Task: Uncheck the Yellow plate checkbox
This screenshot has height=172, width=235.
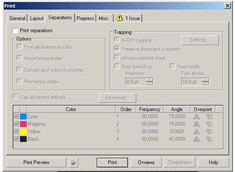Action: click(x=17, y=132)
